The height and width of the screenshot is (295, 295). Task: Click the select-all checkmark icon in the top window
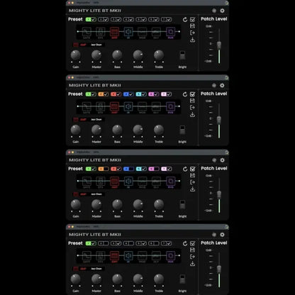(x=193, y=19)
